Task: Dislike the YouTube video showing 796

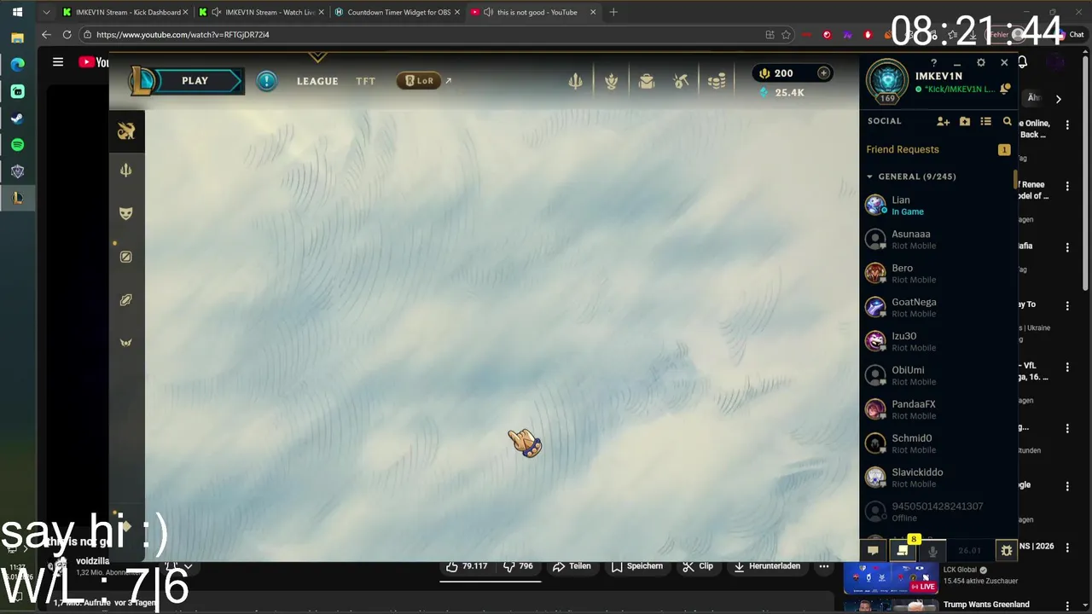Action: 519,566
